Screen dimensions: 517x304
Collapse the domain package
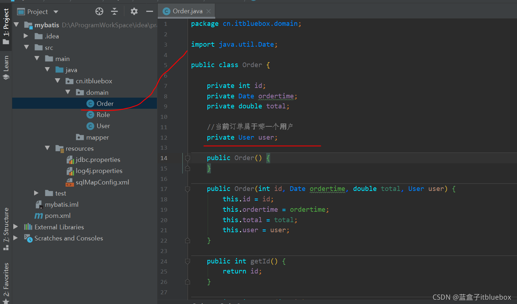(68, 92)
